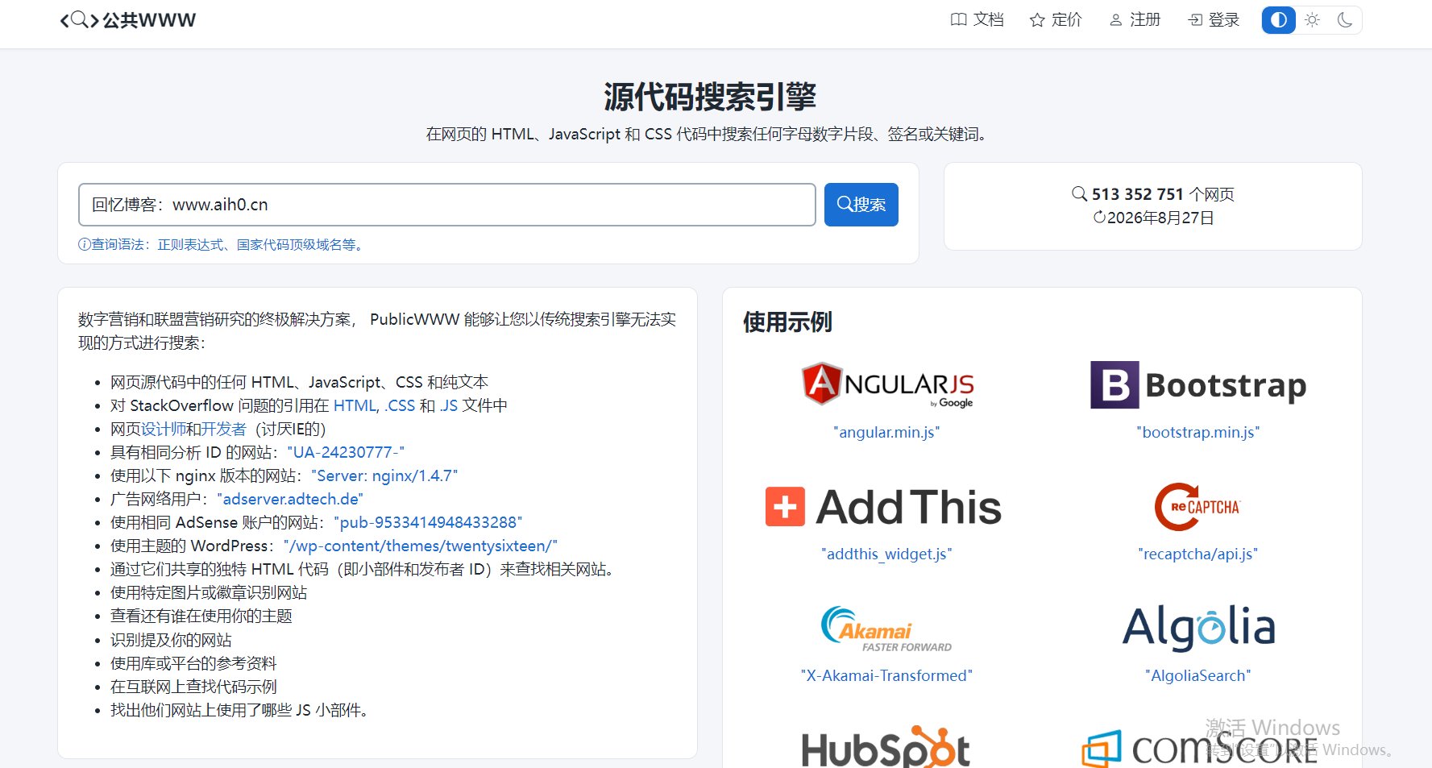Search example "AlgoliaSearch"
Screen dimensions: 1432x768
tap(1198, 676)
